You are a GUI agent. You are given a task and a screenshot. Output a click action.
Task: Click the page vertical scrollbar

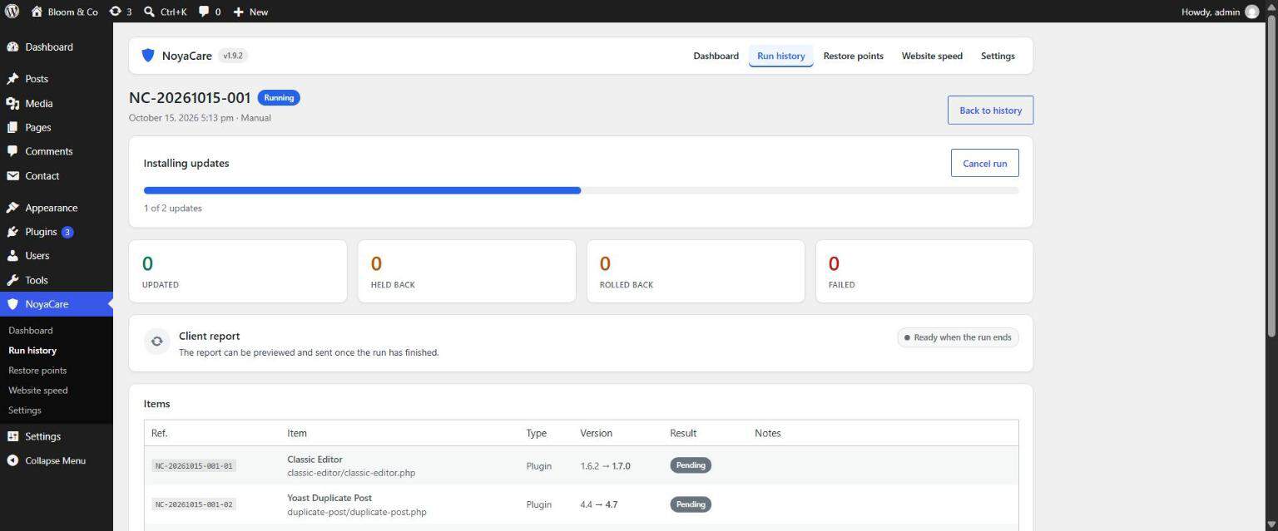[x=1271, y=175]
